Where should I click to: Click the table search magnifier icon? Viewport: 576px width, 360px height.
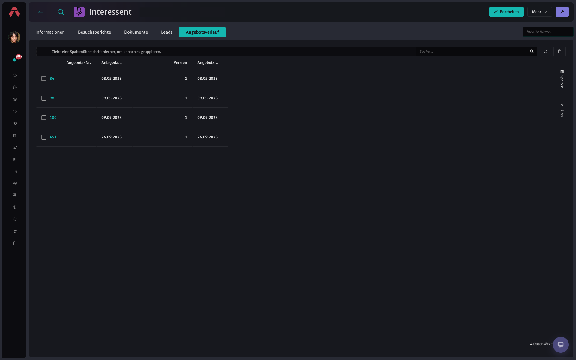(x=532, y=52)
